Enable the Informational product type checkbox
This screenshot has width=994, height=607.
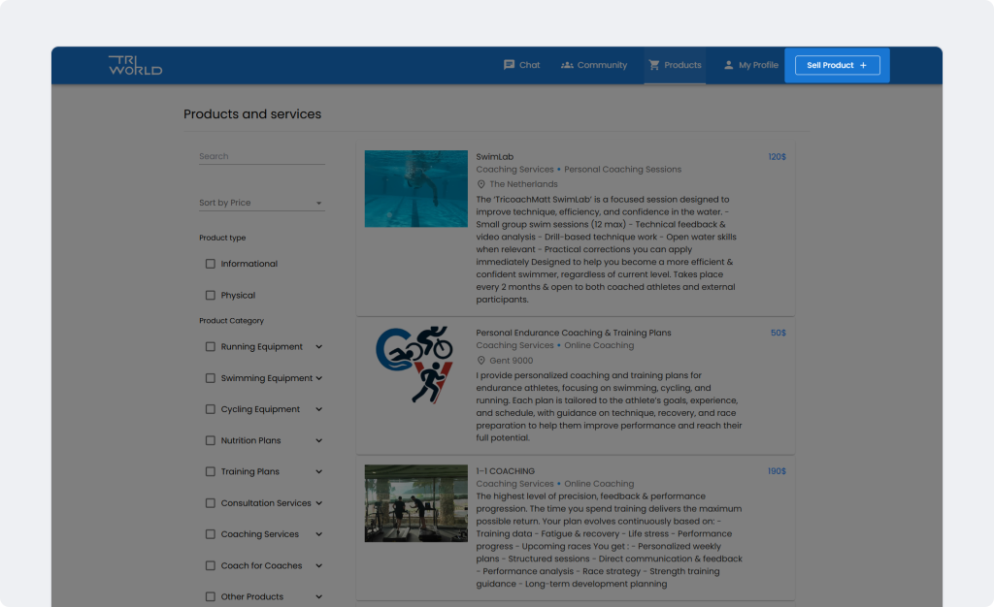pos(210,264)
